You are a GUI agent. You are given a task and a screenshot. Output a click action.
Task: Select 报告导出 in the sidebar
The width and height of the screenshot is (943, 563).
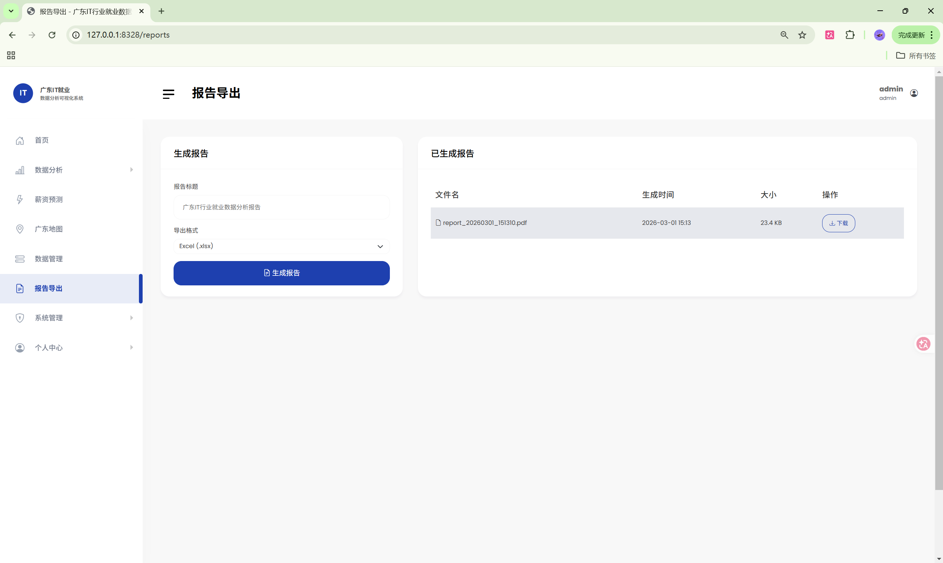coord(48,288)
